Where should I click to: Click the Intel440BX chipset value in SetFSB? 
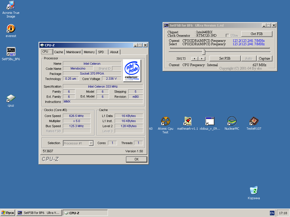pos(204,32)
